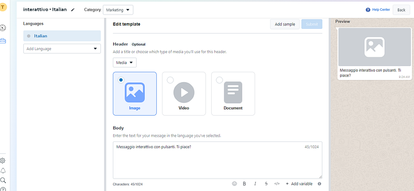This screenshot has width=414, height=191.
Task: Open the help question sidebar icon
Action: pos(3,189)
